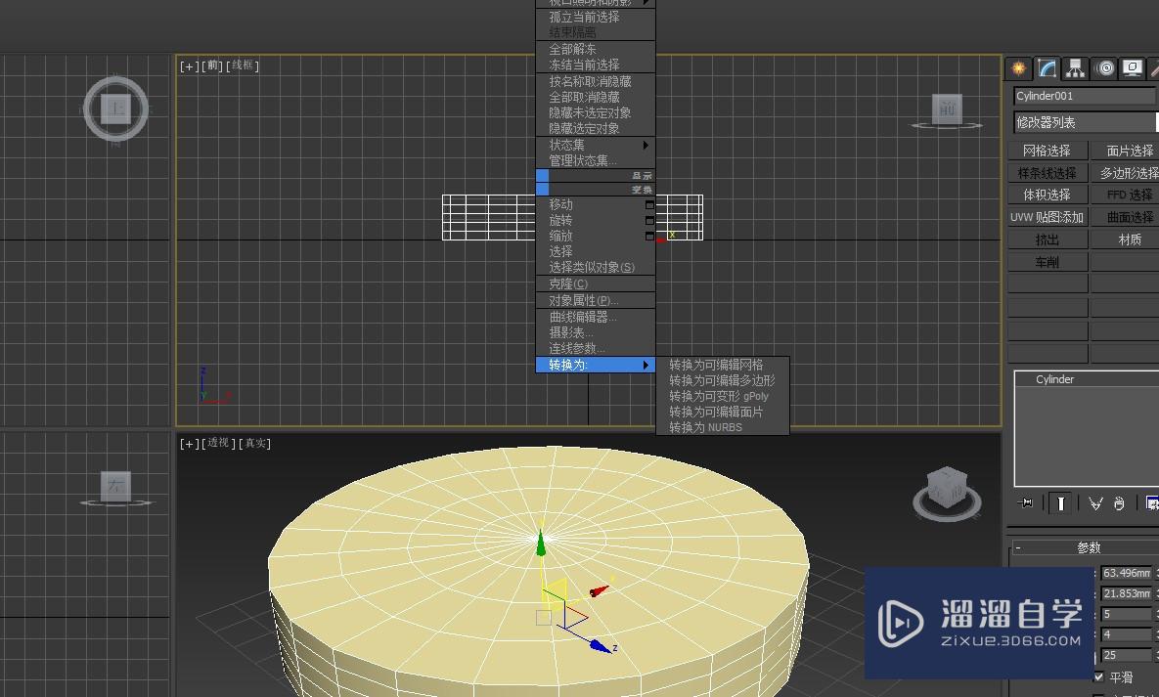This screenshot has width=1159, height=697.
Task: Click the 体积选择 modifier button
Action: pos(1048,196)
